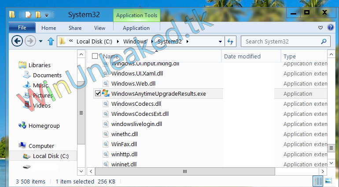Switch to Large icons view in status bar
This screenshot has width=339, height=187.
(x=328, y=181)
